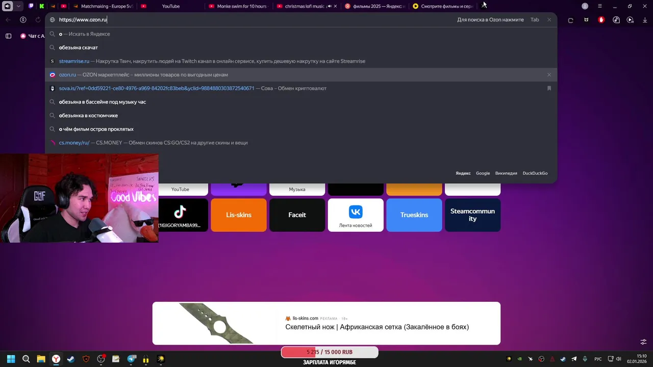This screenshot has width=653, height=367.
Task: Open the sova.is crypto exchange suggestion
Action: (301, 88)
